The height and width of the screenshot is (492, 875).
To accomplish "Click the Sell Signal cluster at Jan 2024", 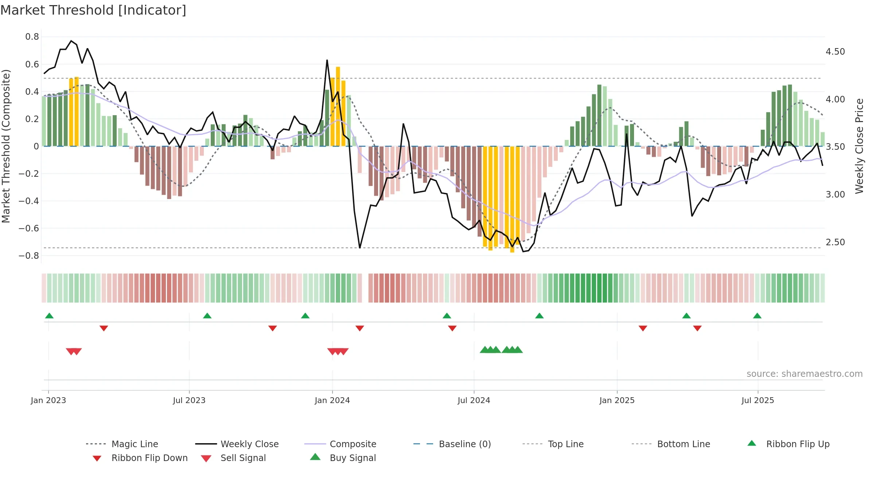I will (x=338, y=351).
